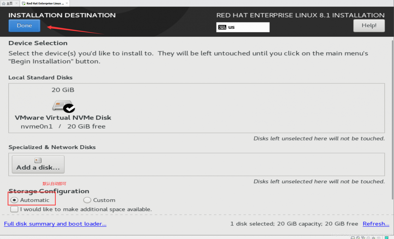Click the sound card status icon

(x=373, y=238)
